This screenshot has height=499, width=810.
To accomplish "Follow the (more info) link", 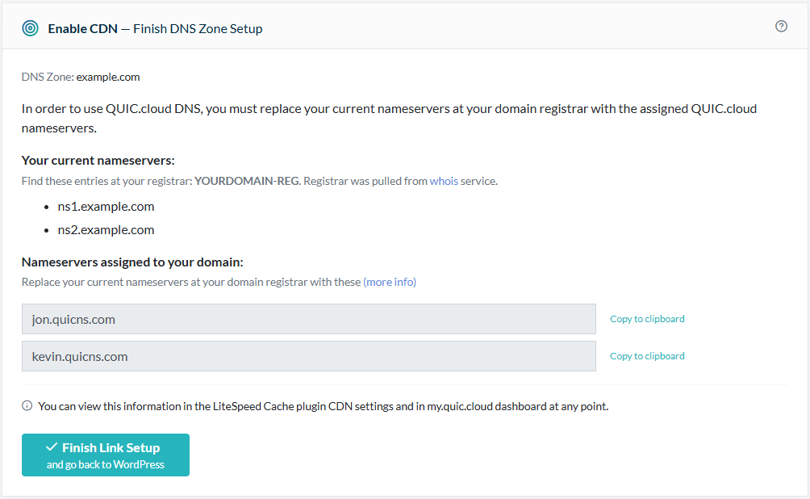I will [390, 282].
